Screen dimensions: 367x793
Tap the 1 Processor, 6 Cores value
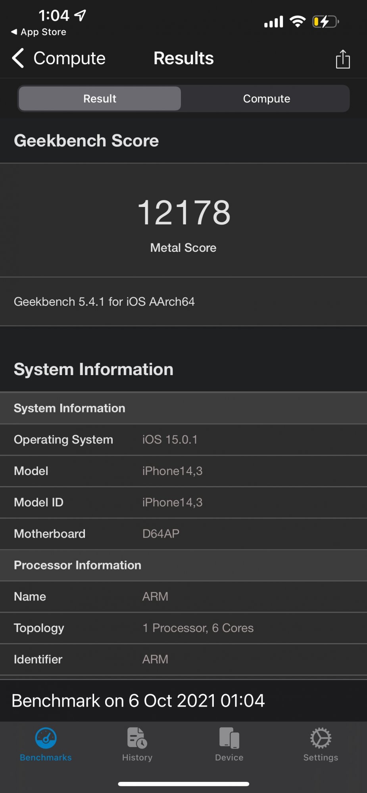198,628
